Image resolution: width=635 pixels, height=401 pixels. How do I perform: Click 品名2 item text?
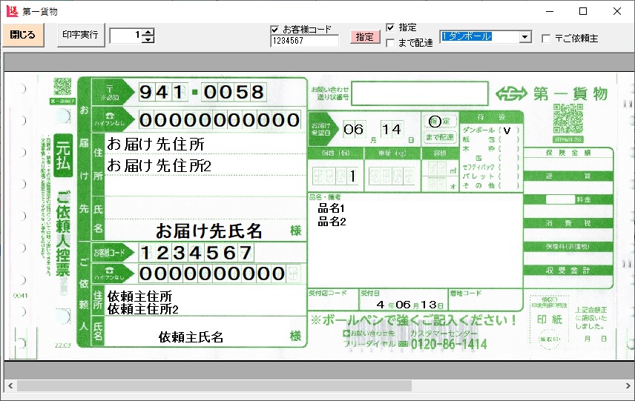click(332, 222)
